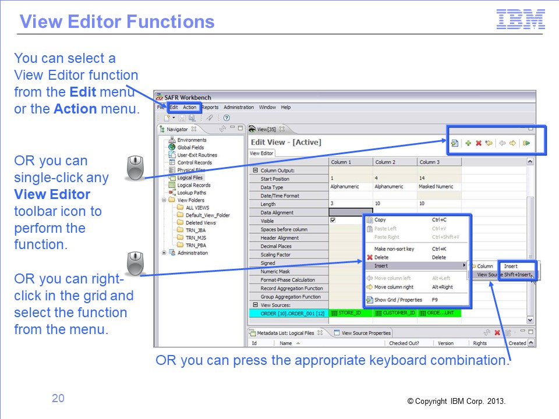Select Copy in the context menu

click(416, 220)
